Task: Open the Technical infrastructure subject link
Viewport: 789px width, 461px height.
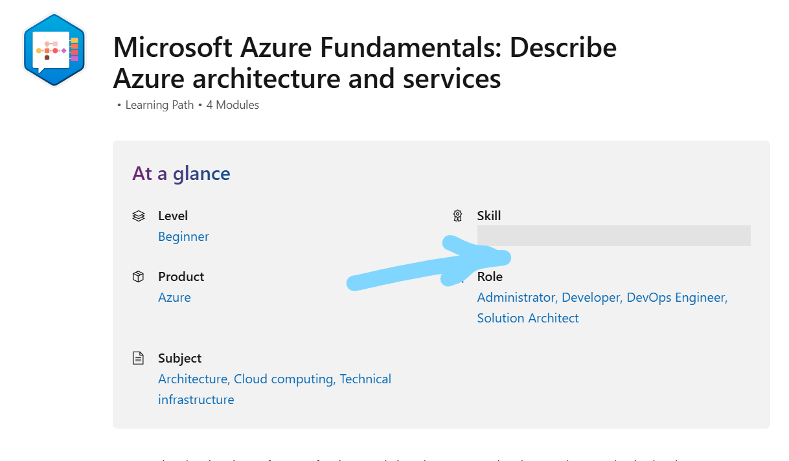Action: pos(275,389)
